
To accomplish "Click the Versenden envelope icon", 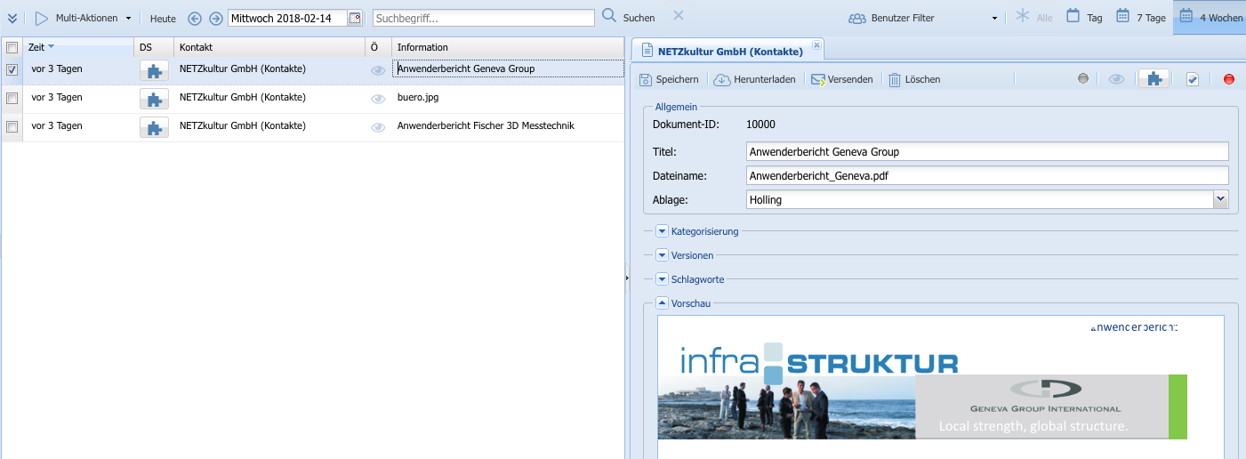I will 818,79.
